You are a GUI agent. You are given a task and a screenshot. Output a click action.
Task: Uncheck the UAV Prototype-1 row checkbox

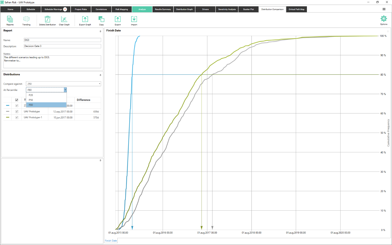(17, 118)
